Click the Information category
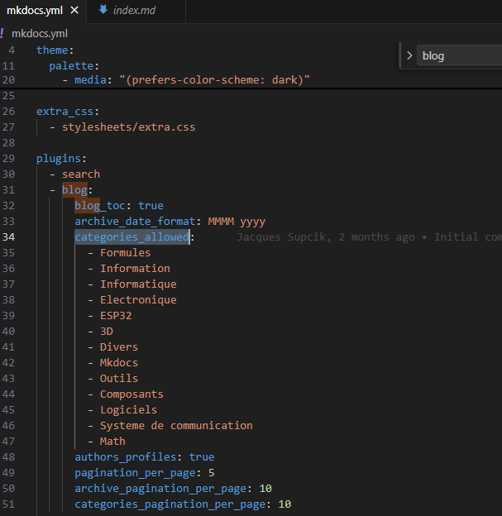 (135, 269)
